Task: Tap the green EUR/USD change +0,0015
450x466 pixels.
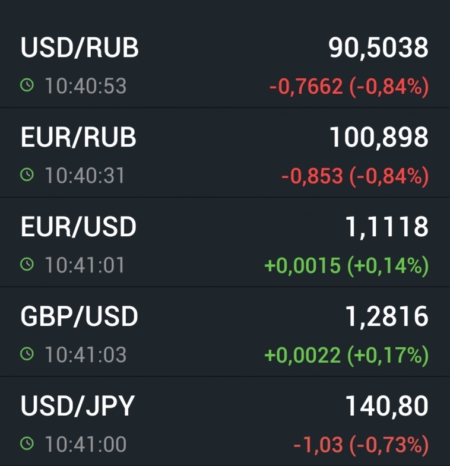Action: point(302,266)
